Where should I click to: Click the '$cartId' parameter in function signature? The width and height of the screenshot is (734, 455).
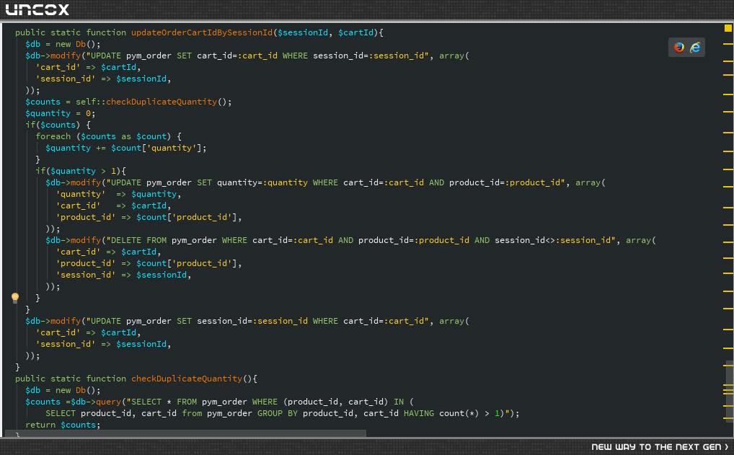coord(355,32)
